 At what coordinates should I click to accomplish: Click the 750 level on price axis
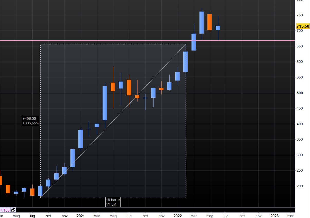[x=300, y=15]
